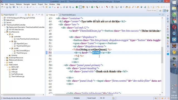This screenshot has width=178, height=100.
Task: Open the Windows Start button
Action: [174, 3]
